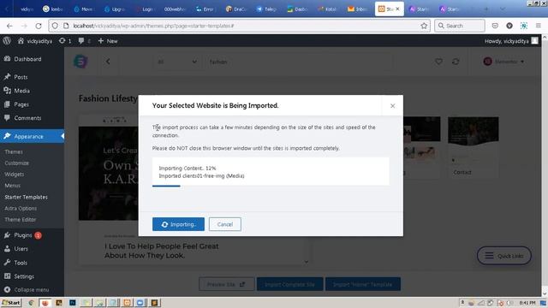Screen dimensions: 548x308
Task: Open Photoshop from the taskbar
Action: pyautogui.click(x=72, y=303)
